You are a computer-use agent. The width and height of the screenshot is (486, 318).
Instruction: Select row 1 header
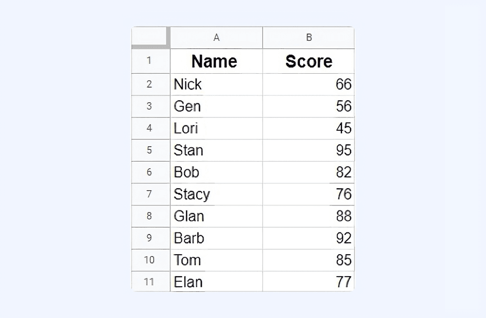click(150, 61)
